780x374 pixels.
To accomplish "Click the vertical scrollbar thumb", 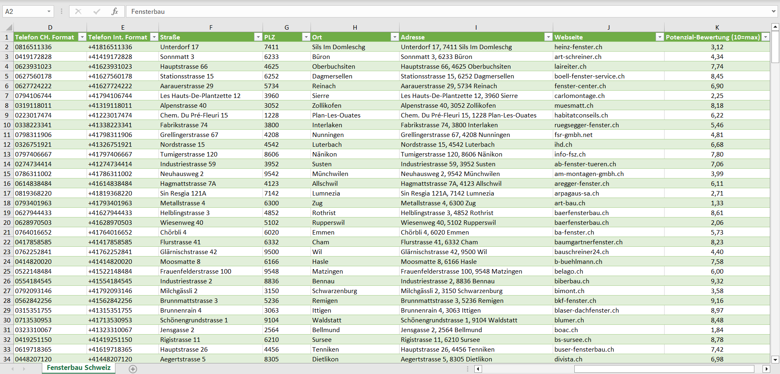I will click(x=775, y=48).
